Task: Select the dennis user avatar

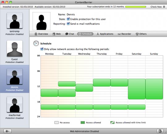Action: [15, 76]
